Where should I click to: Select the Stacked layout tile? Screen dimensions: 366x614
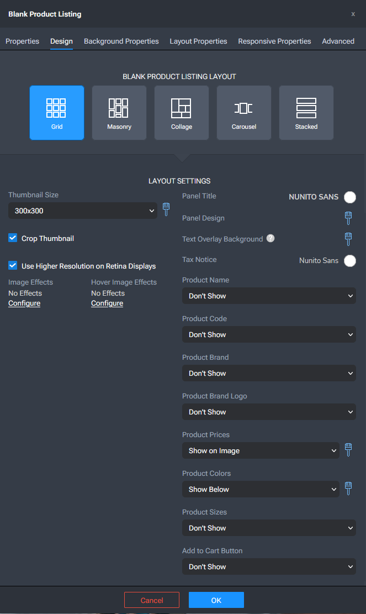click(x=306, y=113)
